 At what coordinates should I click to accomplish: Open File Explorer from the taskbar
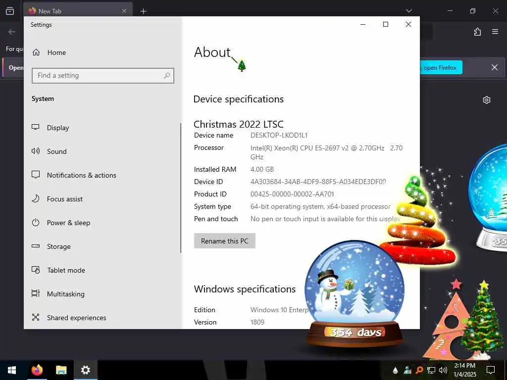click(61, 370)
